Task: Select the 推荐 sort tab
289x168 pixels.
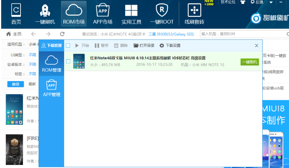Action: (x=15, y=84)
